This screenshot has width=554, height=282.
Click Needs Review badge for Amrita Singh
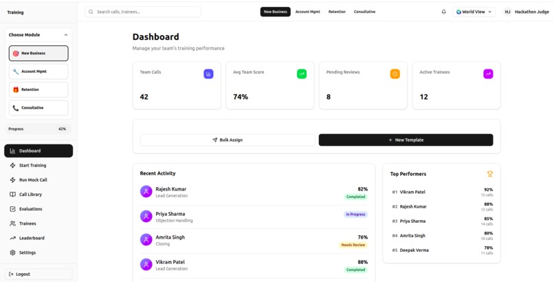point(353,245)
